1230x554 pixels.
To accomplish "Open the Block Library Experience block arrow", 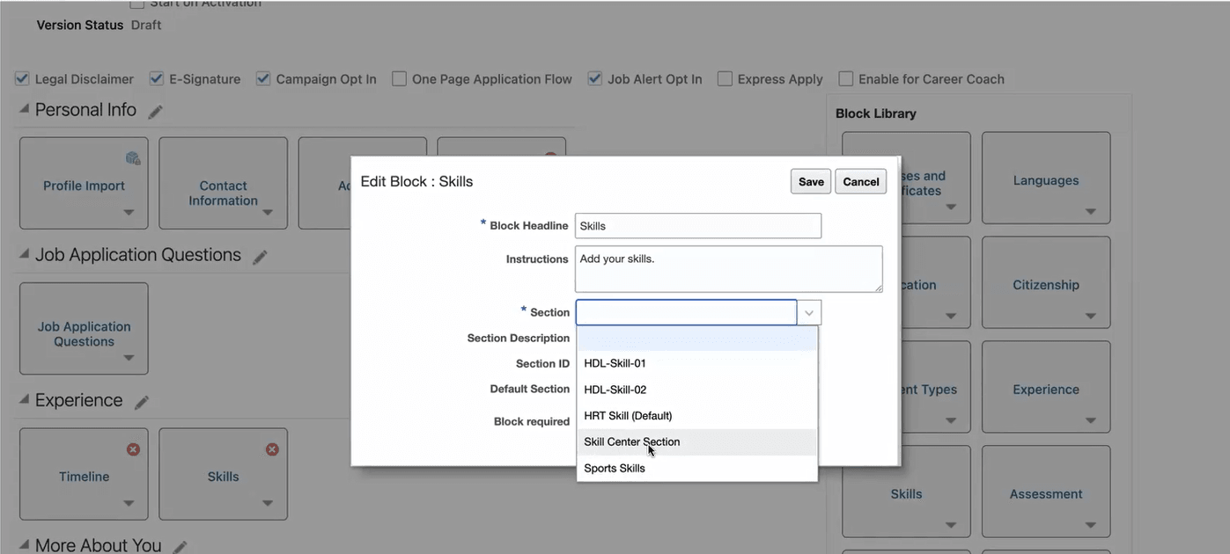I will coord(1091,421).
